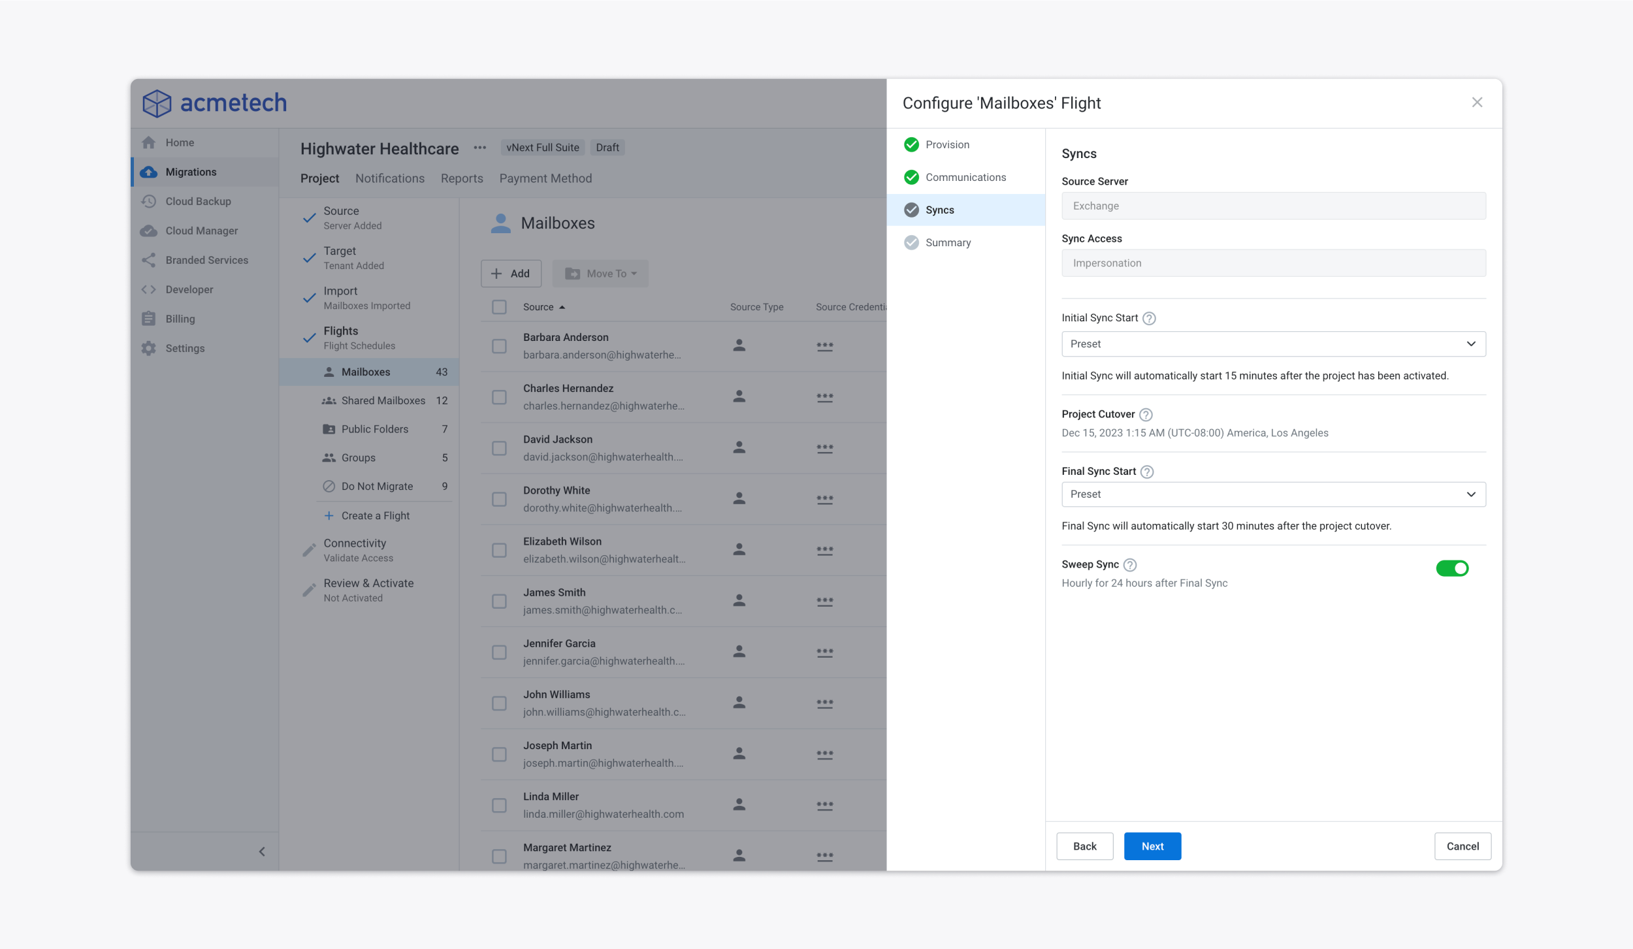Click the Cloud Manager cloud icon
1633x949 pixels.
(149, 231)
